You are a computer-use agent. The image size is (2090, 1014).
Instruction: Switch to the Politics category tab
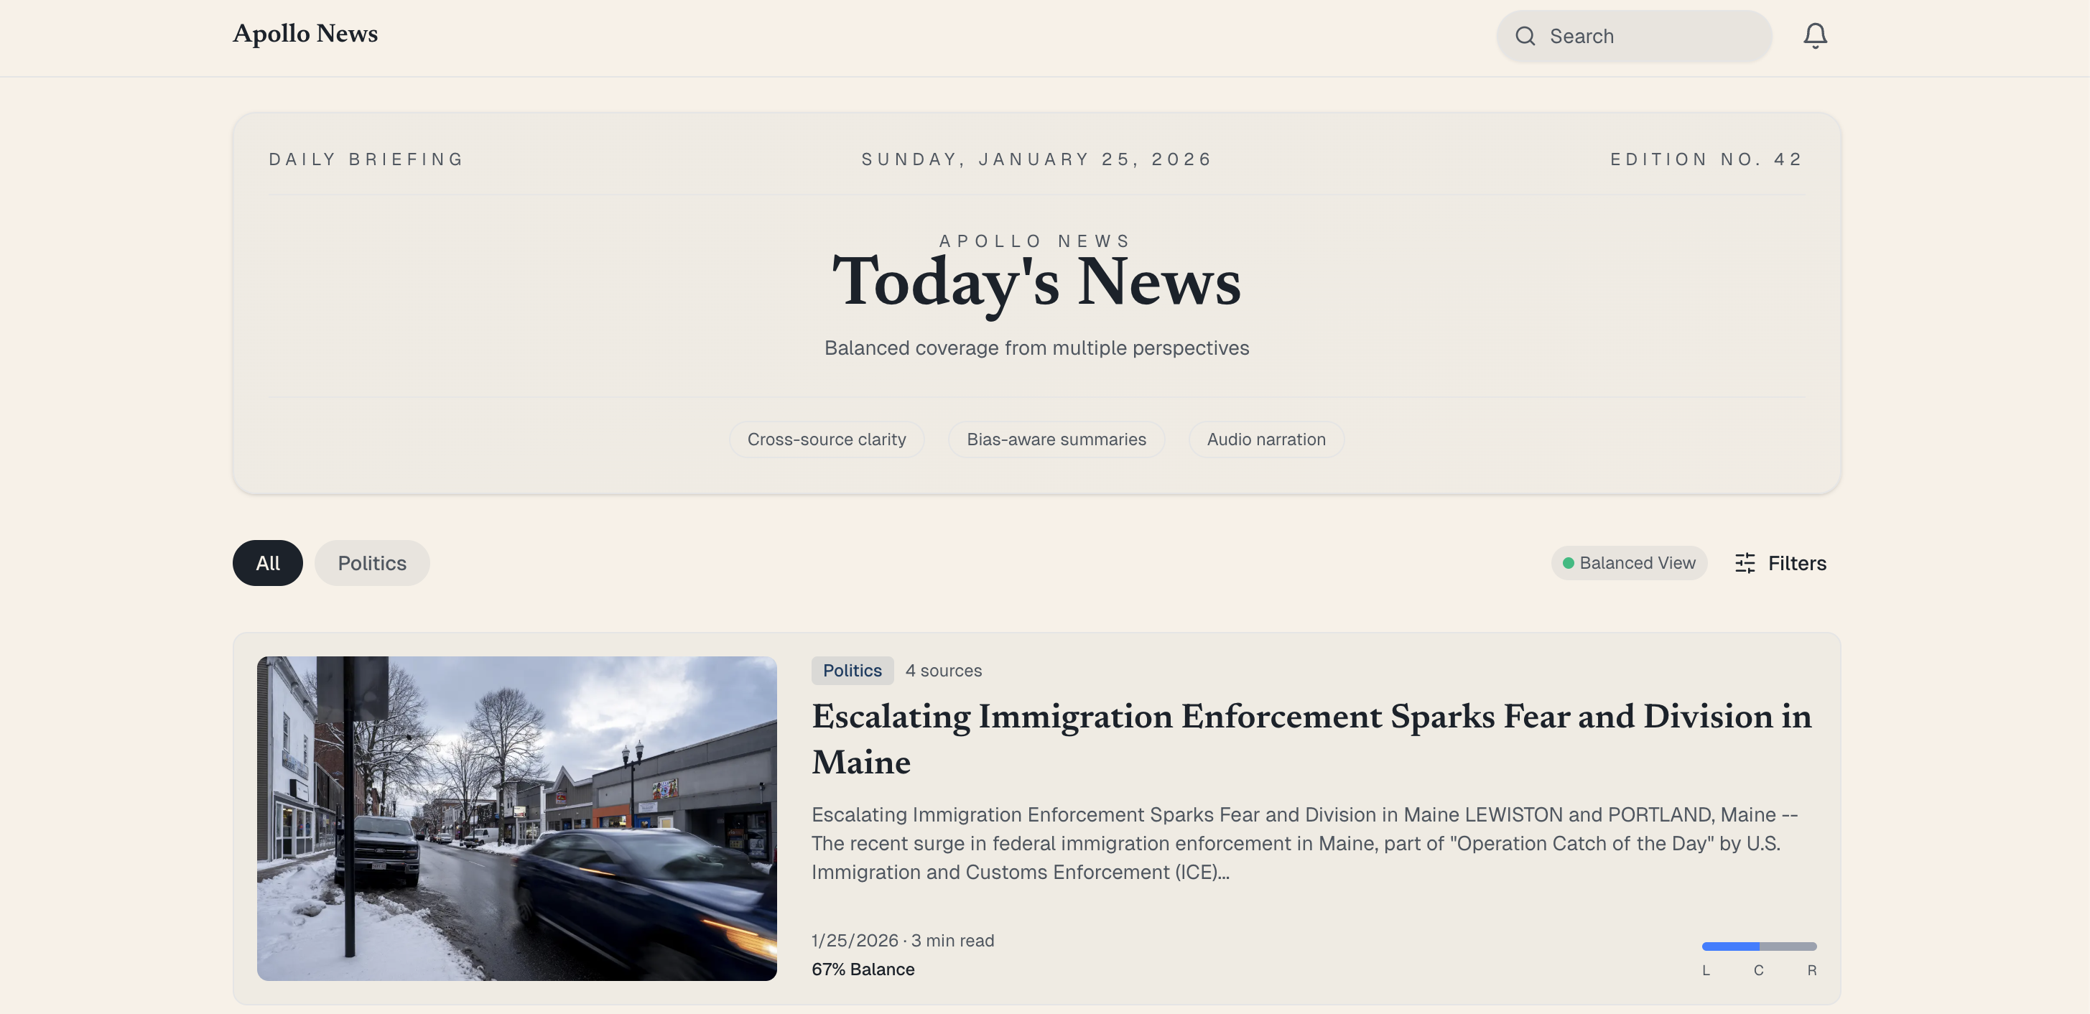371,563
